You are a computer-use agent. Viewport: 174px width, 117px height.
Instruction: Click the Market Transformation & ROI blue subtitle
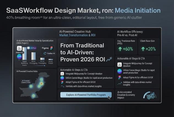pos(77,35)
